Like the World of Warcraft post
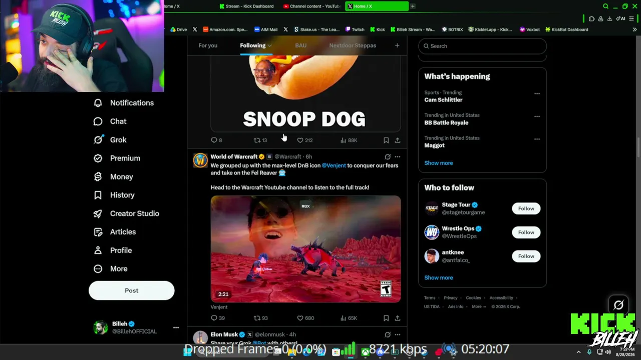Image resolution: width=641 pixels, height=360 pixels. 305,318
